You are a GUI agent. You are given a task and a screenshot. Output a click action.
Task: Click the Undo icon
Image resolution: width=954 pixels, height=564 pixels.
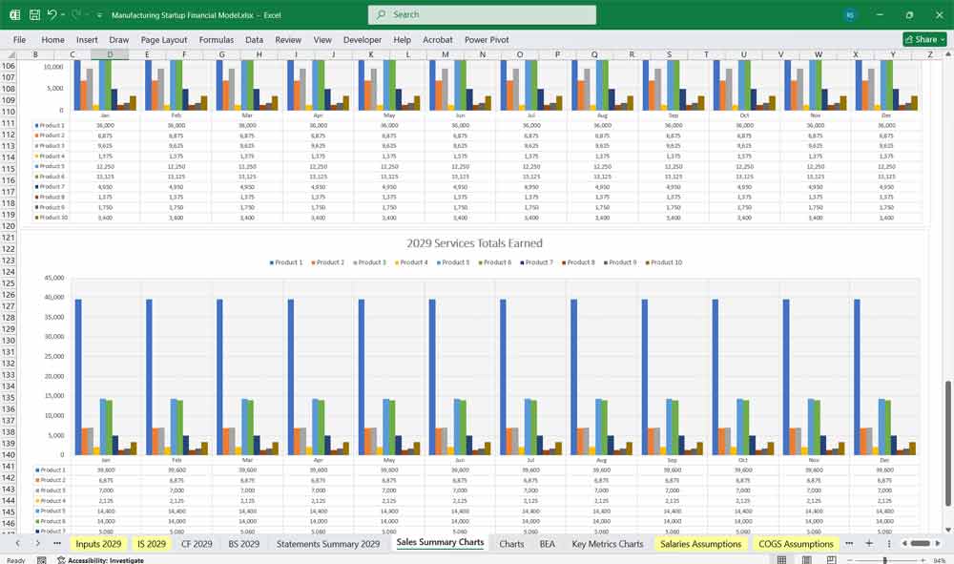click(x=52, y=13)
